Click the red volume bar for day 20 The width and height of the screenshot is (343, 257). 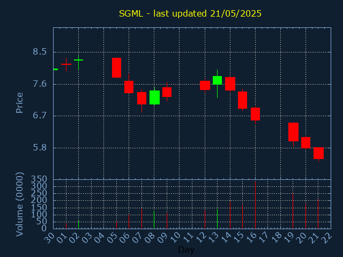point(305,216)
